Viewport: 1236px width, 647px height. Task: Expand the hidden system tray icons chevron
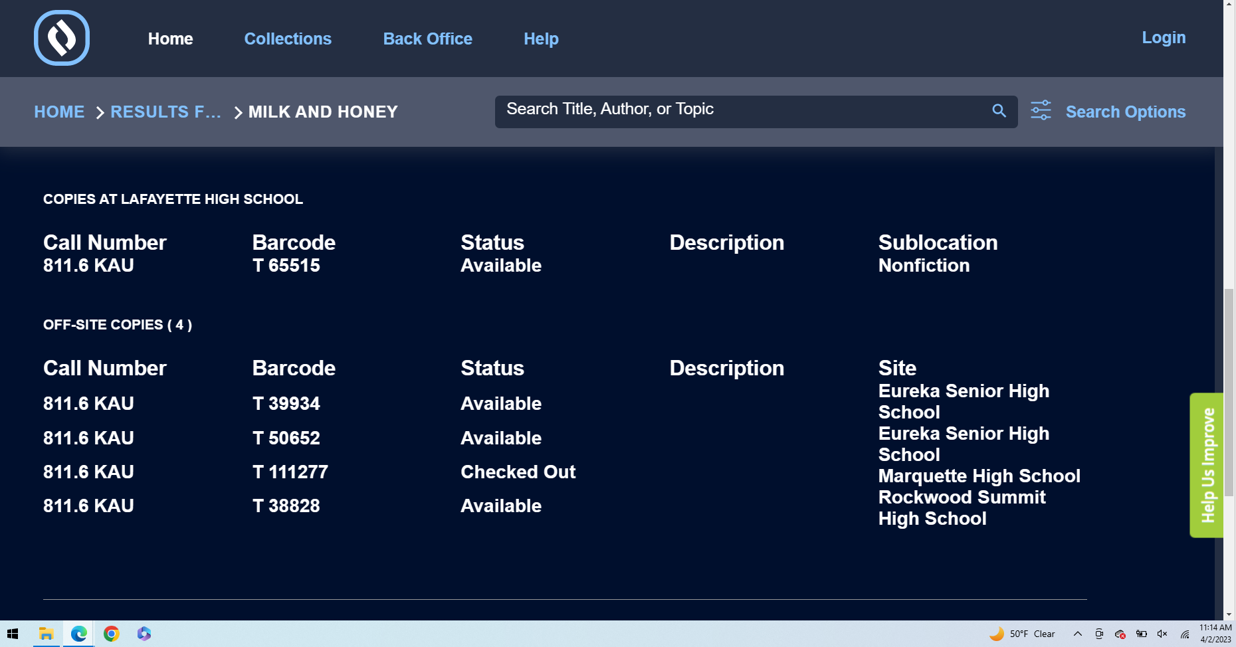pos(1078,634)
